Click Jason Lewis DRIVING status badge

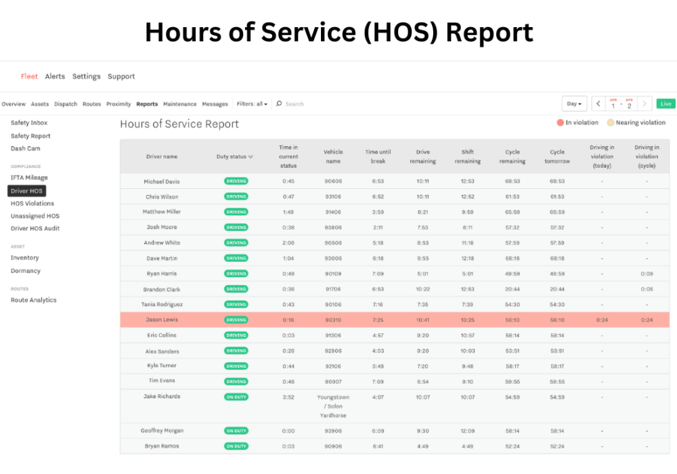coord(236,320)
